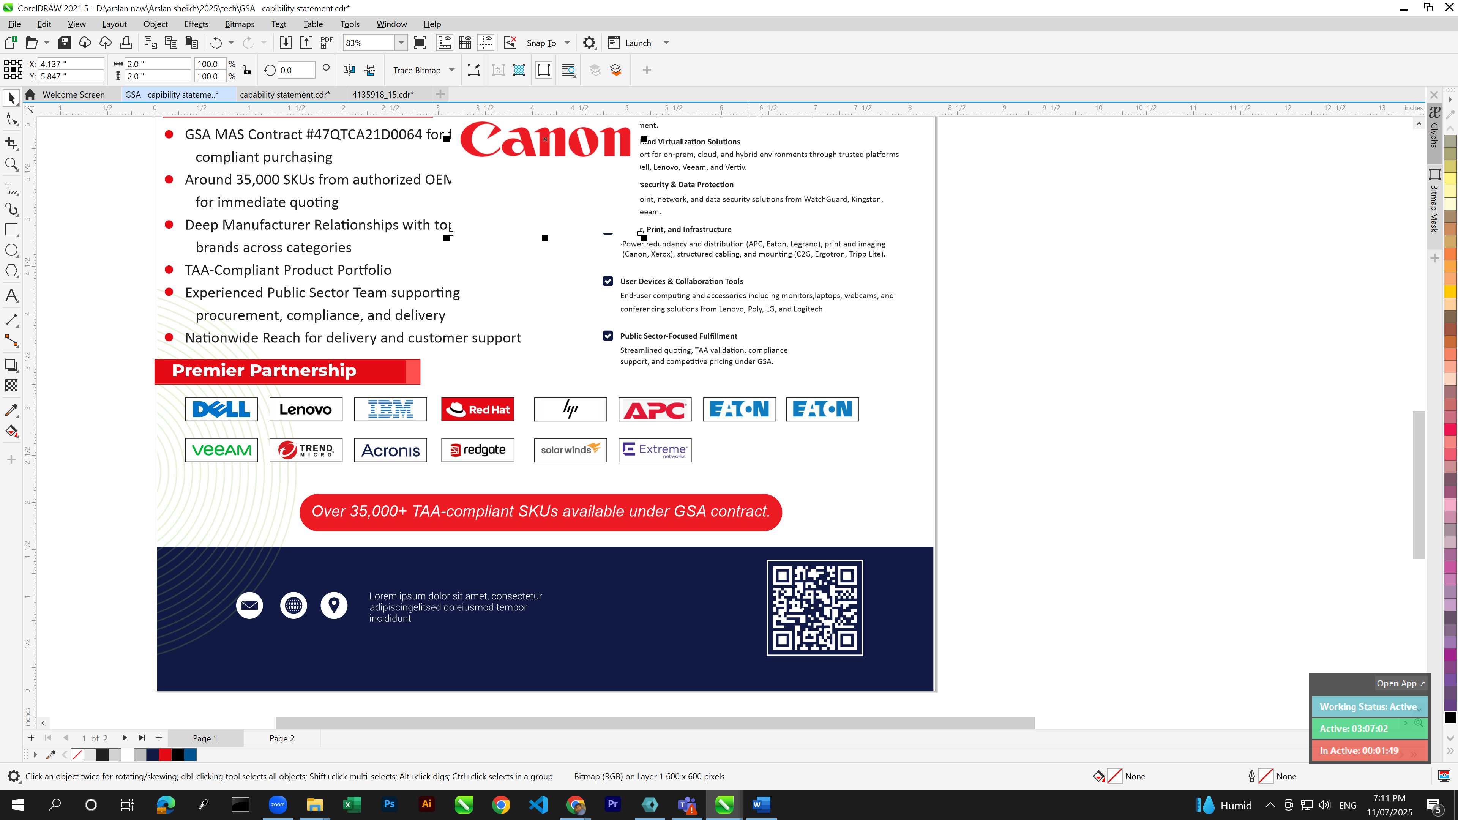Publish to PDF
This screenshot has width=1458, height=820.
(x=327, y=43)
